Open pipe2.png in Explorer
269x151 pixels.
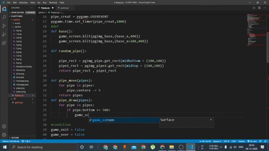coord(21,92)
